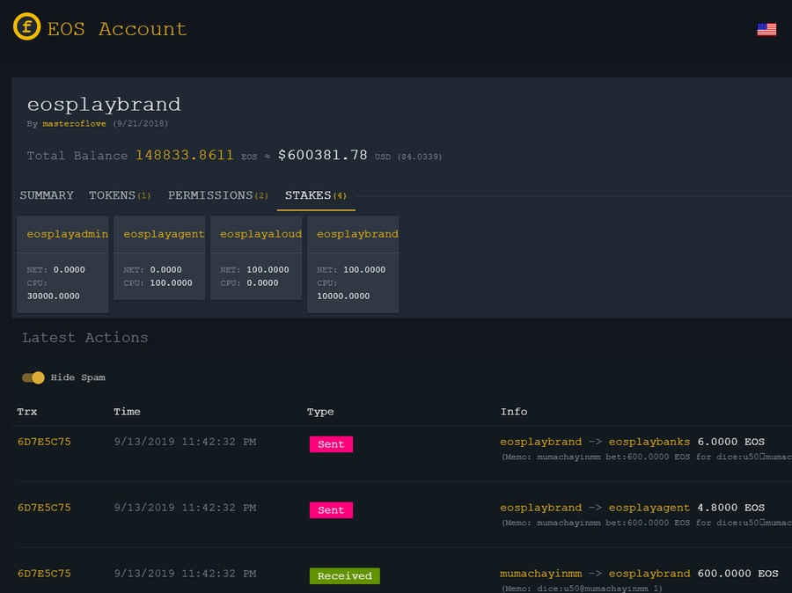The height and width of the screenshot is (593, 792).
Task: Open the 6D7E5C75 transaction in the Received row
Action: tap(44, 574)
